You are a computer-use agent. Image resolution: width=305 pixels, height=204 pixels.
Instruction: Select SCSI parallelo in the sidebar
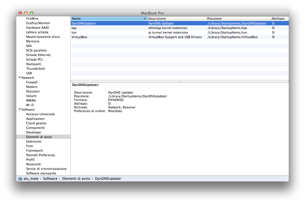36,50
